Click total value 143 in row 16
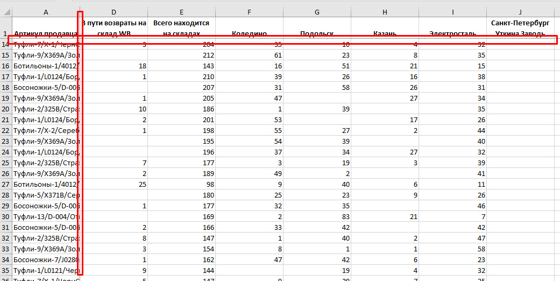560x281 pixels. (181, 66)
